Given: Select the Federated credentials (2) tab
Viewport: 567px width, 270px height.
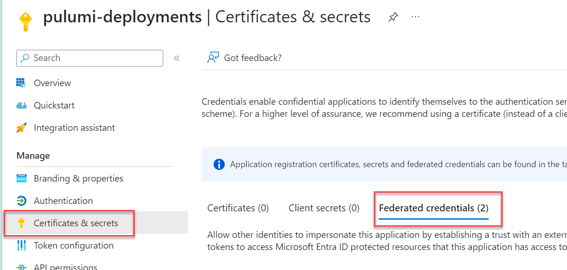Looking at the screenshot, I should tap(434, 208).
